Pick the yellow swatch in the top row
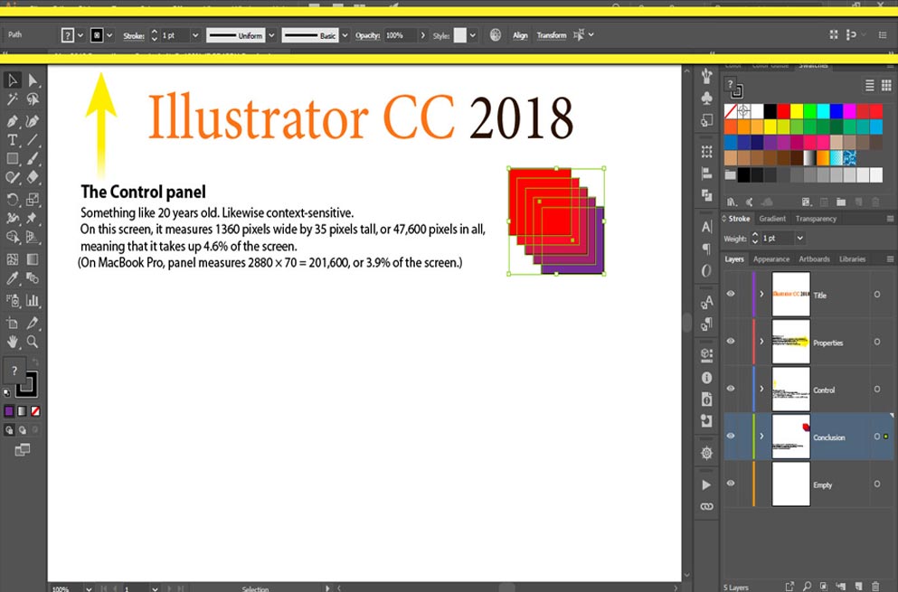This screenshot has height=592, width=898. tap(797, 111)
